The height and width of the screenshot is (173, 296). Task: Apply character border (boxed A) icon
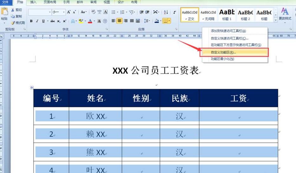click(105, 12)
